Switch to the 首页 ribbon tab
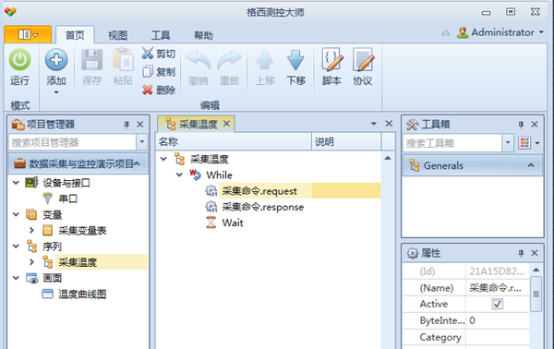Image resolution: width=554 pixels, height=349 pixels. (x=75, y=35)
